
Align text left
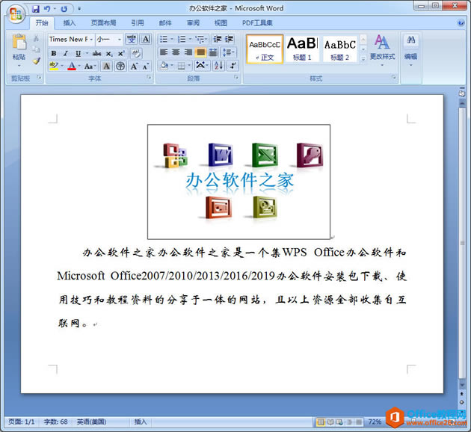click(164, 52)
